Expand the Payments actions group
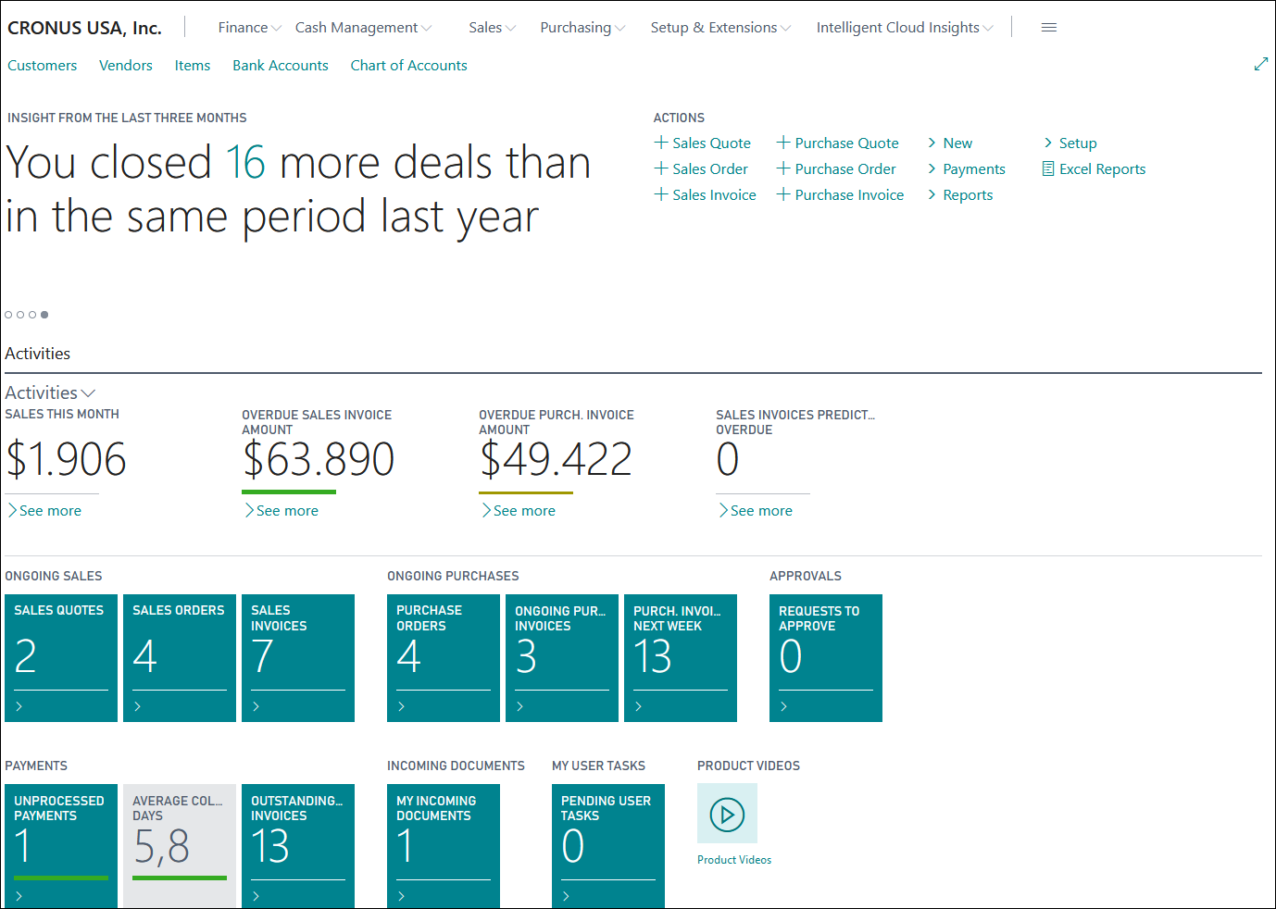This screenshot has width=1276, height=909. [967, 168]
